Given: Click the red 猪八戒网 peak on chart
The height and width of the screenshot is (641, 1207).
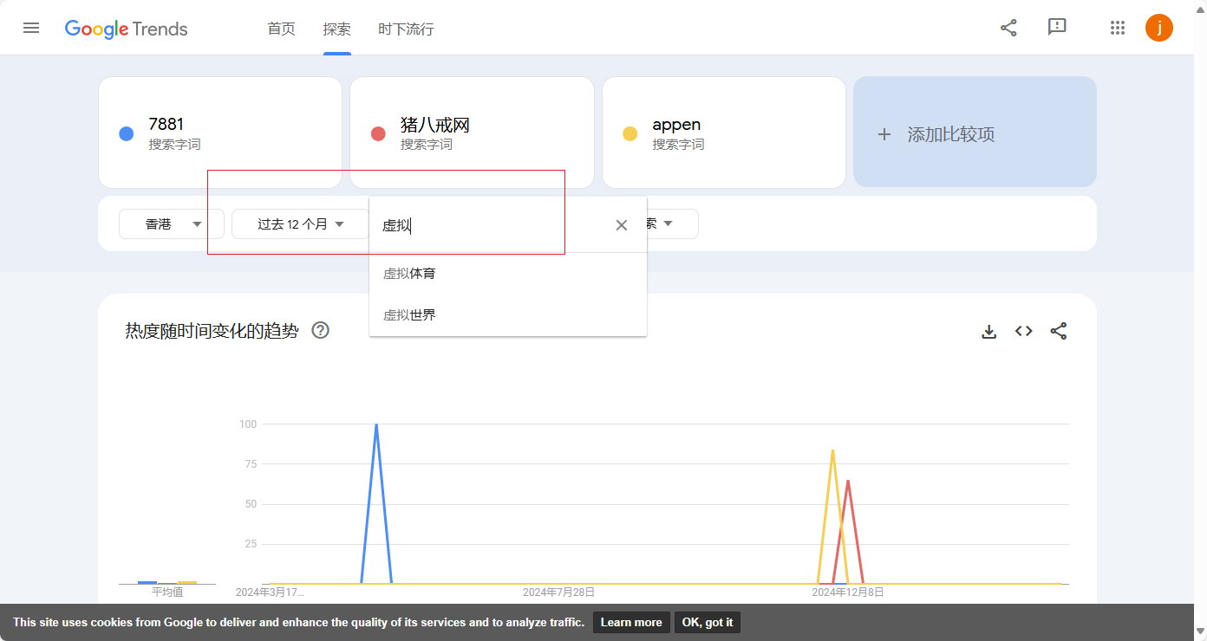Looking at the screenshot, I should tap(847, 482).
